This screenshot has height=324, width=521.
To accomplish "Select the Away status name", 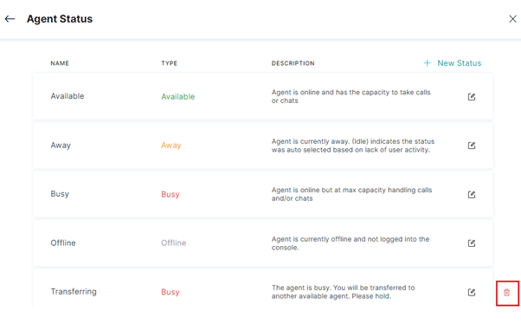I will (61, 146).
